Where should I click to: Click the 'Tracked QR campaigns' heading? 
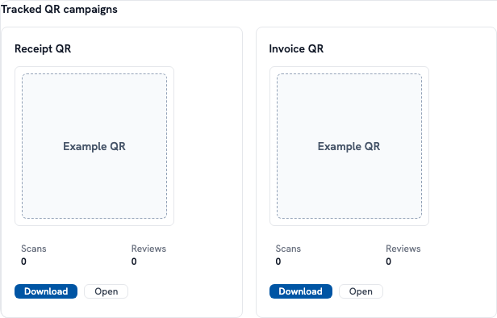59,10
